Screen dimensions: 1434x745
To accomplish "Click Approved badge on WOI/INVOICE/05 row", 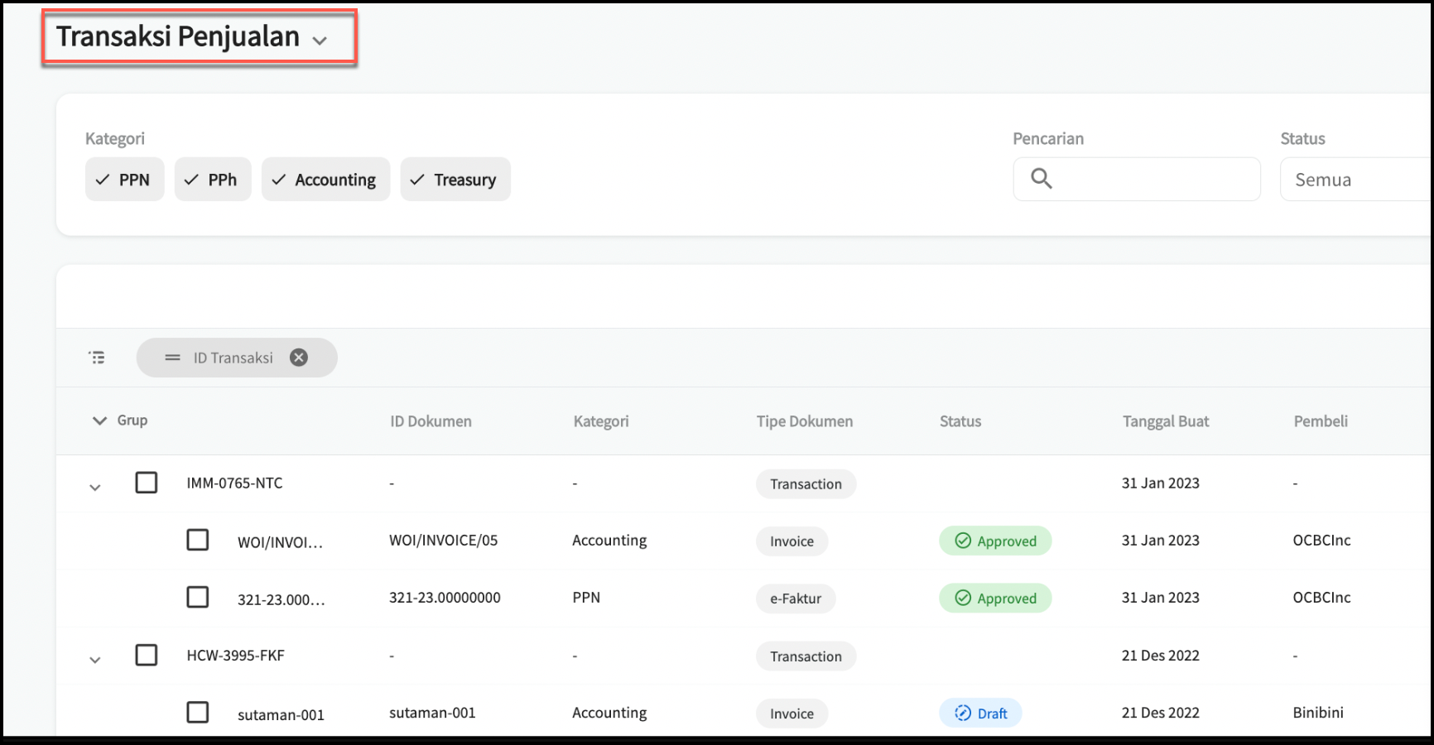I will click(x=995, y=541).
